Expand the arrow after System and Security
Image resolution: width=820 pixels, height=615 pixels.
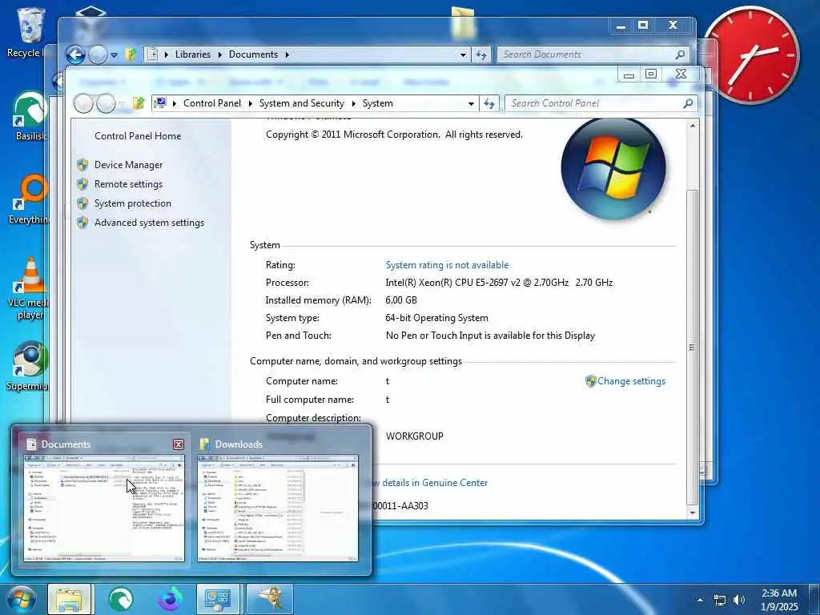(x=353, y=103)
